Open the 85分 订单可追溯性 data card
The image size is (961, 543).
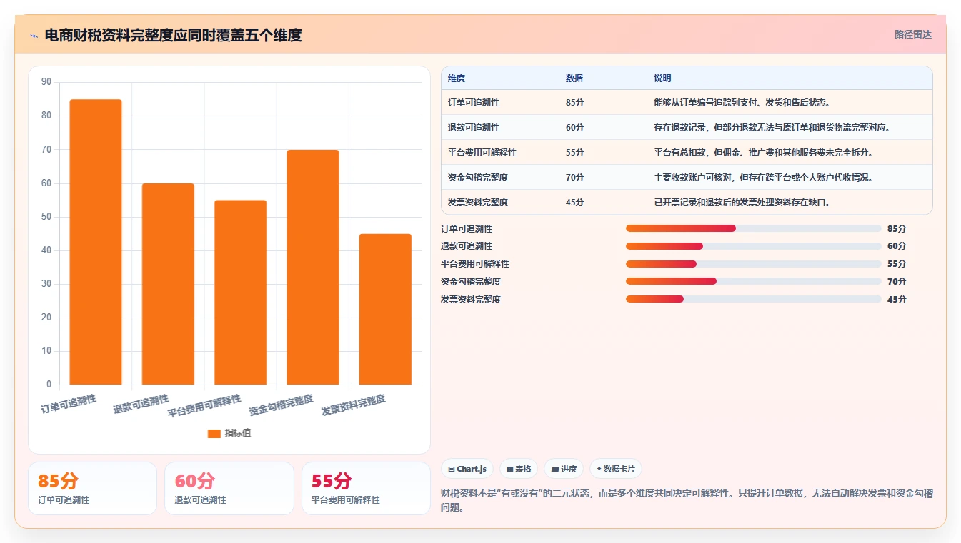coord(92,488)
